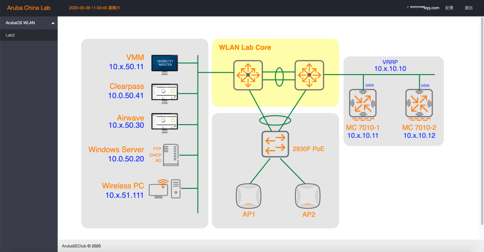Click the qq.com account email
This screenshot has height=252, width=484.
point(423,8)
